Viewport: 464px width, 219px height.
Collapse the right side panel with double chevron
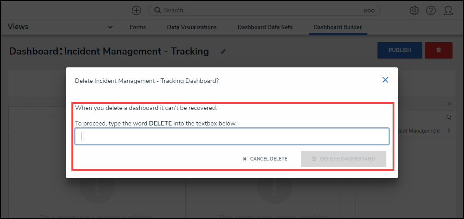tap(449, 104)
